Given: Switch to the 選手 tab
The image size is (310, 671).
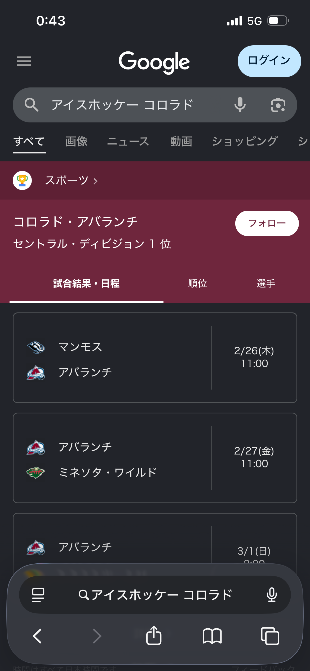Looking at the screenshot, I should (266, 284).
